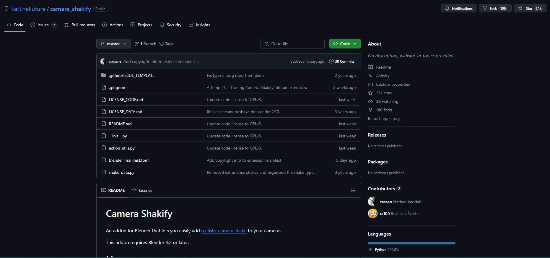Click the pulse icon beside Activity
The width and height of the screenshot is (550, 258).
[x=370, y=76]
